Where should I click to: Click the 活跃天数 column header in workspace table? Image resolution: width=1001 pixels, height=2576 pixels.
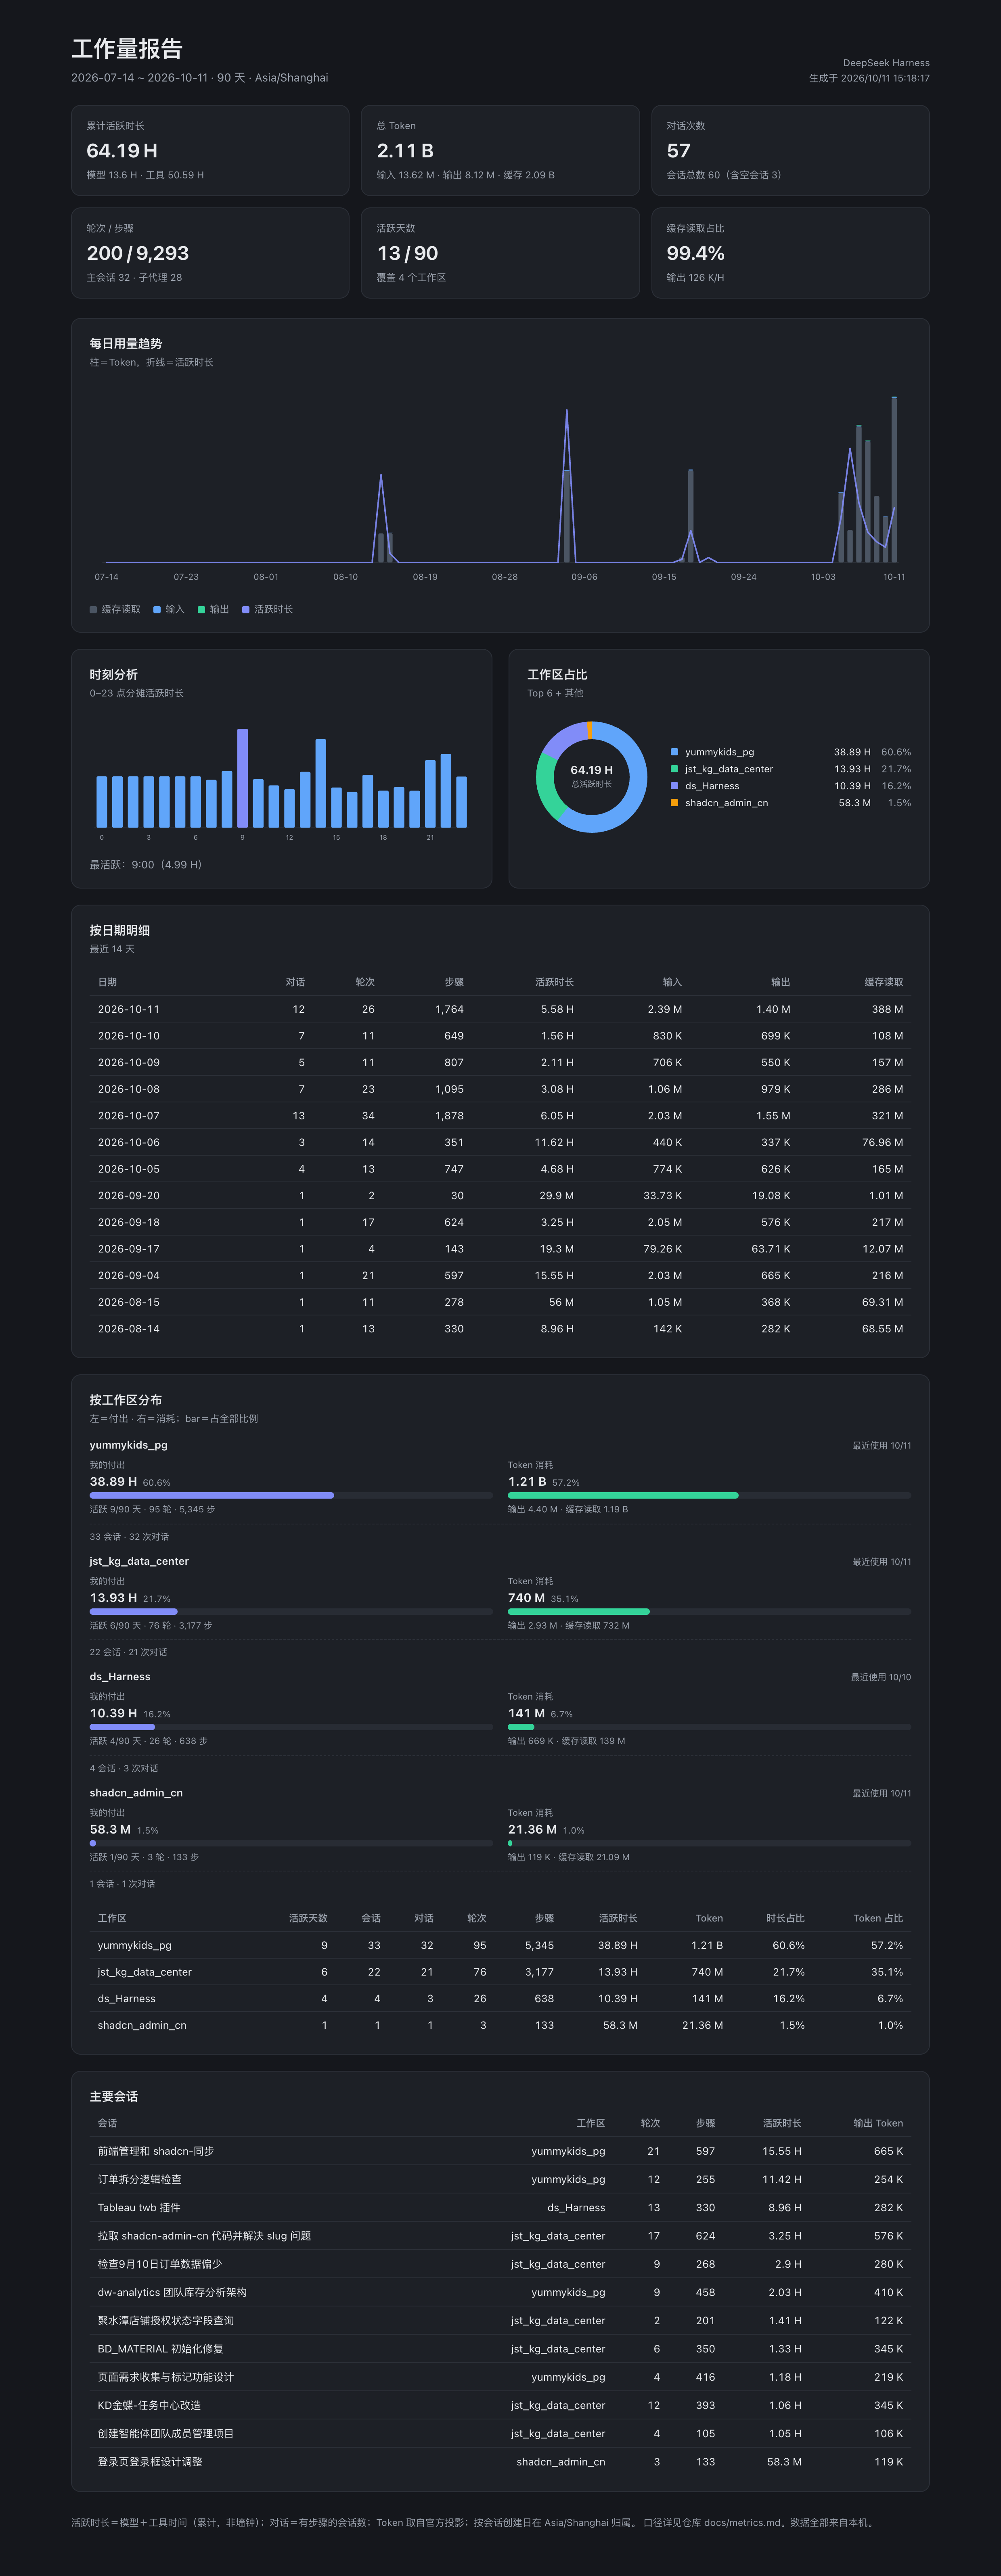pos(308,1918)
